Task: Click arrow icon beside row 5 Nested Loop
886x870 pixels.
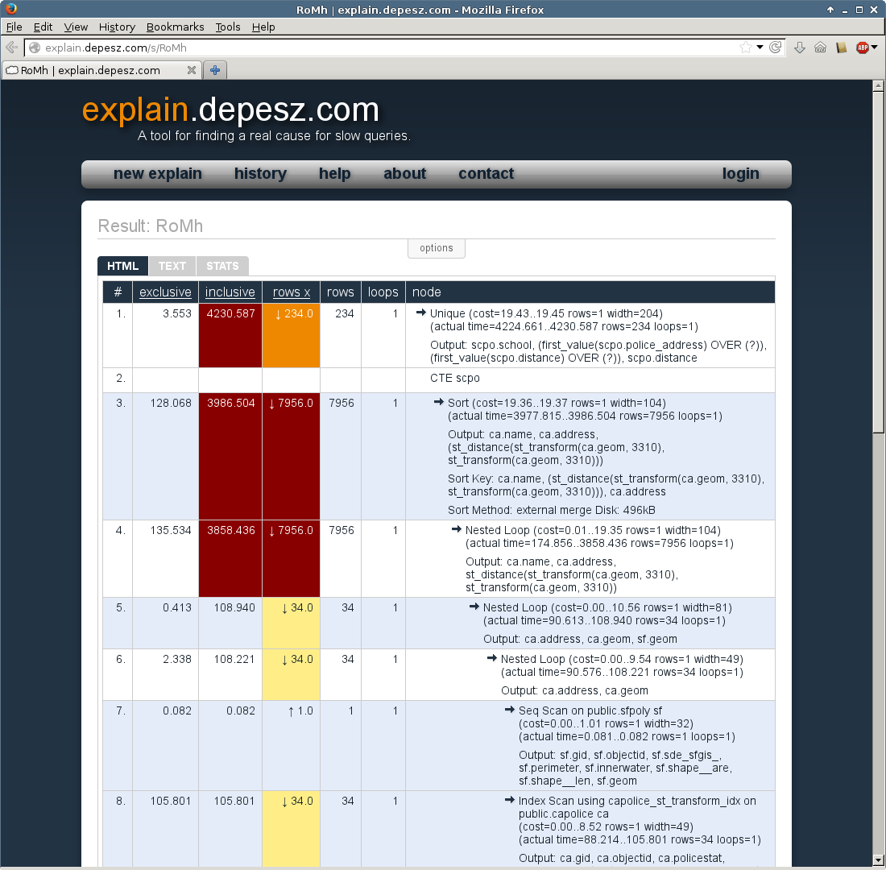Action: click(474, 607)
